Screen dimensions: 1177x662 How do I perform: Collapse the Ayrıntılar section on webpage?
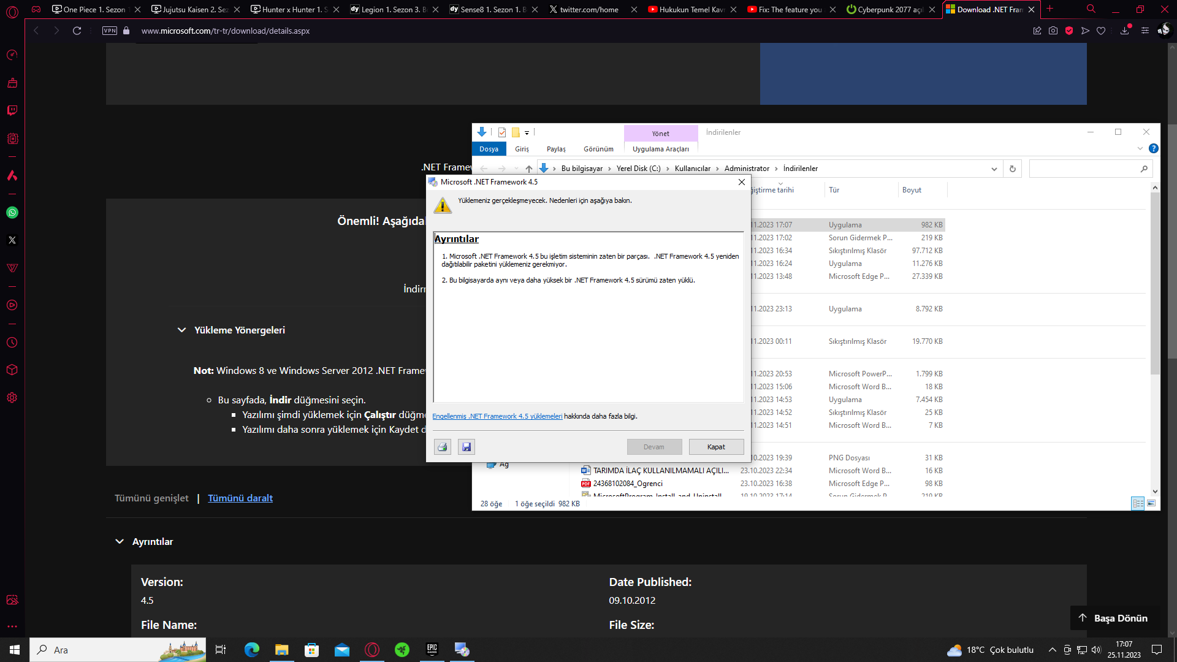(x=120, y=541)
